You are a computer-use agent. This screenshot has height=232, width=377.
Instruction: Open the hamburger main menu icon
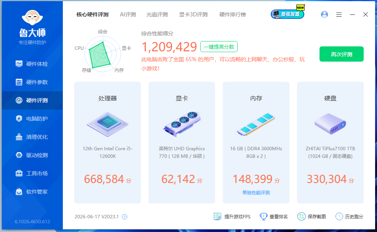click(339, 15)
